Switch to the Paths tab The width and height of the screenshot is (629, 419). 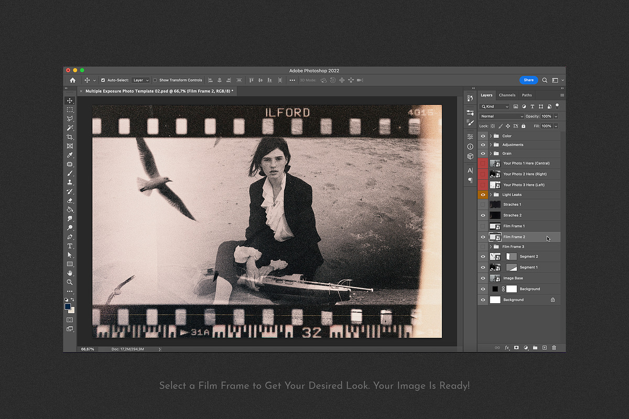527,95
